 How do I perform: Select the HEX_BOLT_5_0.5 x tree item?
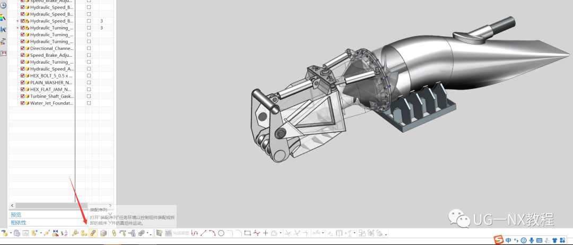tap(51, 76)
